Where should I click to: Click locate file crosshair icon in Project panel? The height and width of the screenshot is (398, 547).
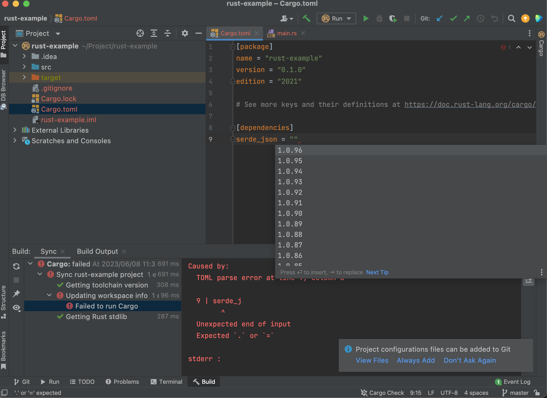click(x=140, y=33)
